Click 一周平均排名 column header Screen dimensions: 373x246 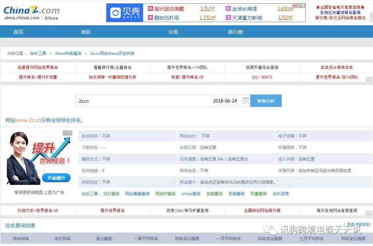point(146,238)
